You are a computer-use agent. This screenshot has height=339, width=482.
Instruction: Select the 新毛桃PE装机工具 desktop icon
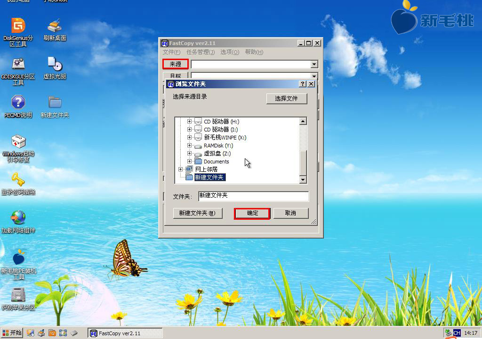(x=18, y=264)
